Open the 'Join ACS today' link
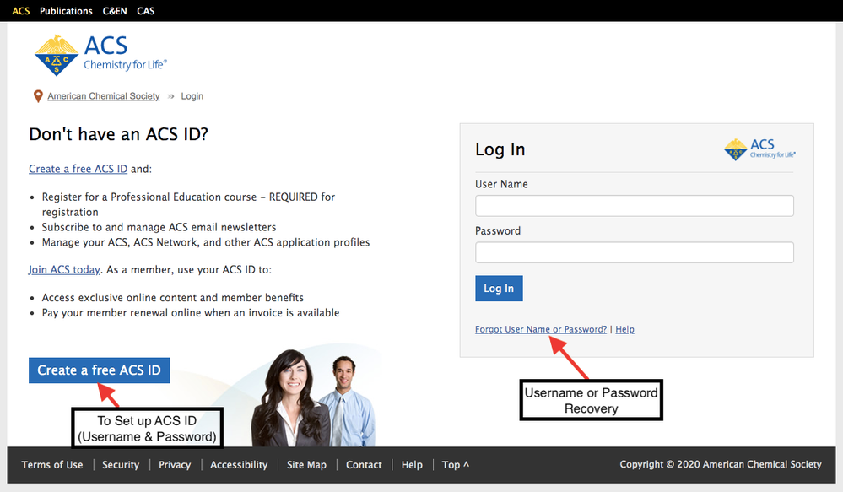 (x=64, y=270)
